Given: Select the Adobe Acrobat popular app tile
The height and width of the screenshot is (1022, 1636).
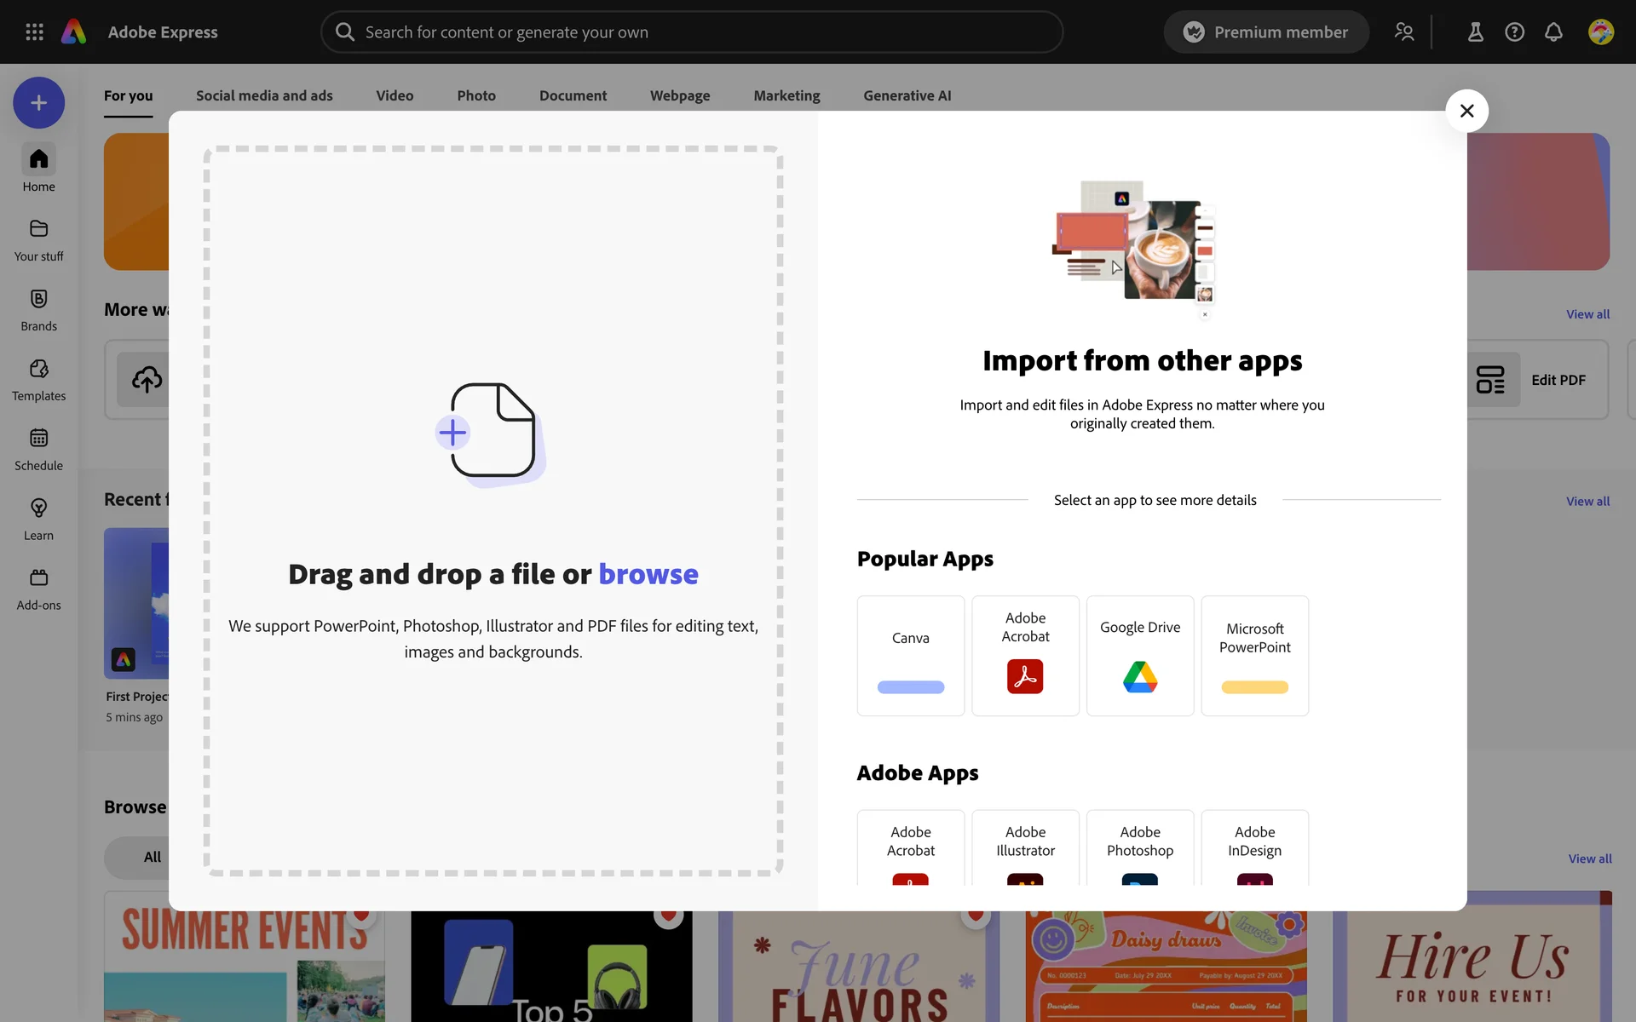Looking at the screenshot, I should 1025,655.
